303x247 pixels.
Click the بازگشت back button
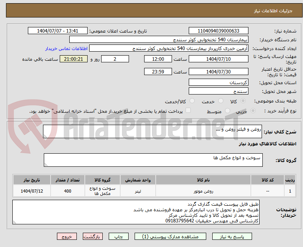click(x=93, y=236)
